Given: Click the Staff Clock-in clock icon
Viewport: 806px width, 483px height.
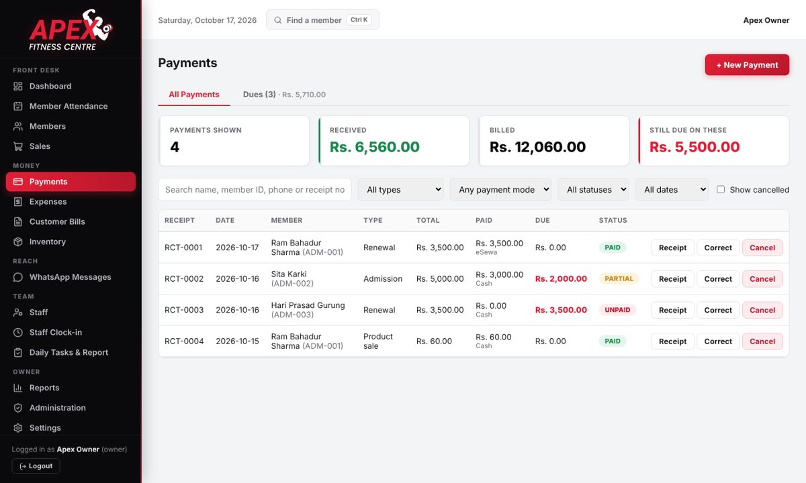Looking at the screenshot, I should coord(18,333).
